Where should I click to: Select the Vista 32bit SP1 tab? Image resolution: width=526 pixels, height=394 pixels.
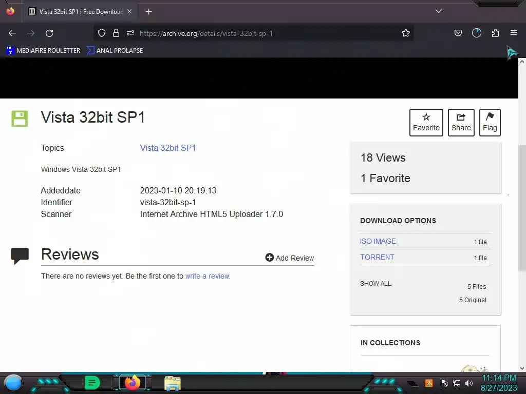pos(81,11)
